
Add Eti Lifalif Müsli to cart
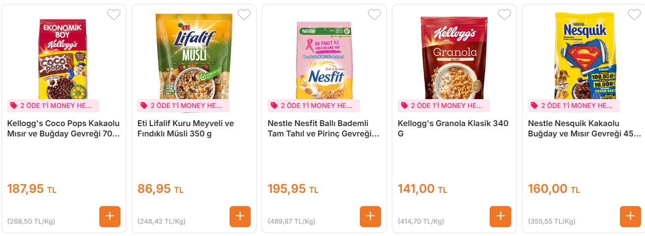(x=240, y=216)
